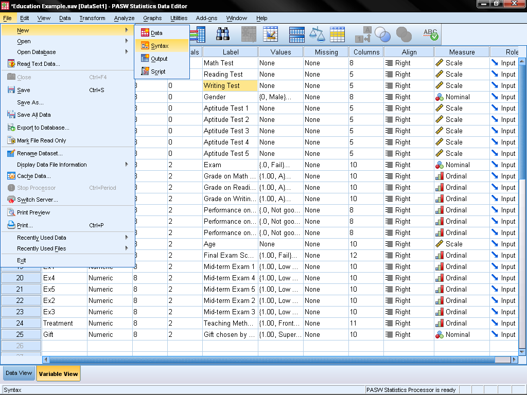The height and width of the screenshot is (395, 527).
Task: Click the Split File toolbar icon
Action: pyautogui.click(x=297, y=34)
